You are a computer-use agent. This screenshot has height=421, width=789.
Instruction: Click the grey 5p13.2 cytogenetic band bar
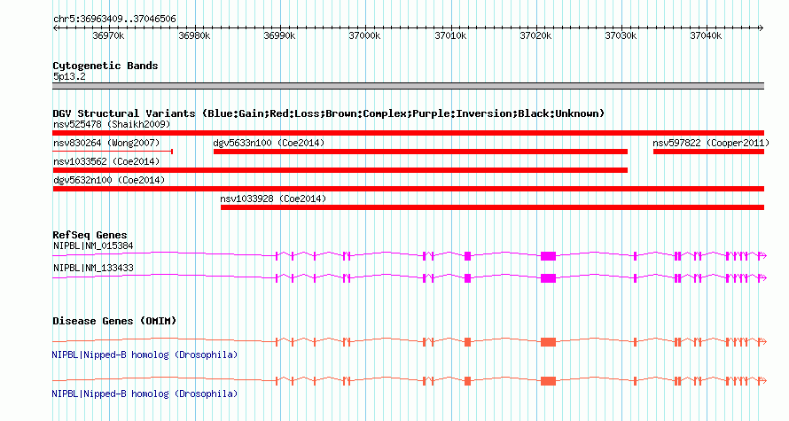[408, 86]
